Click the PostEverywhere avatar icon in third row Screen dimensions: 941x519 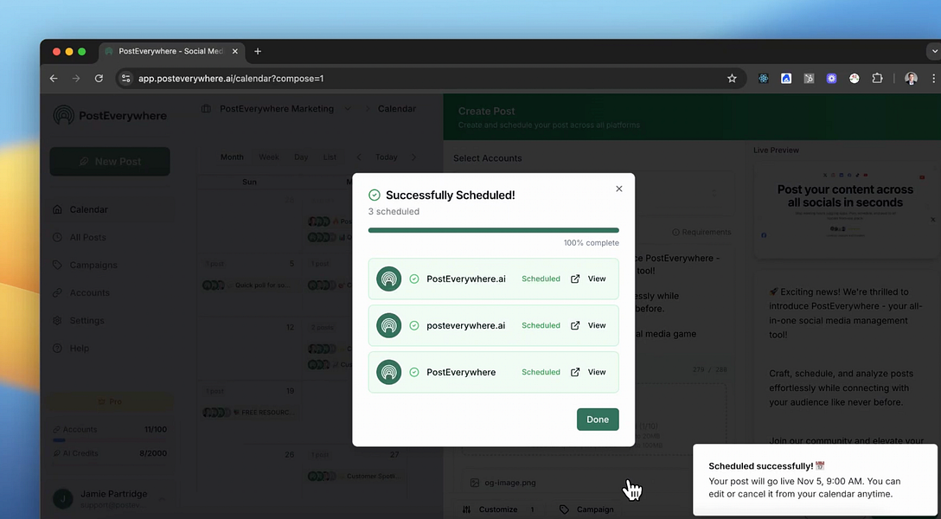tap(389, 372)
